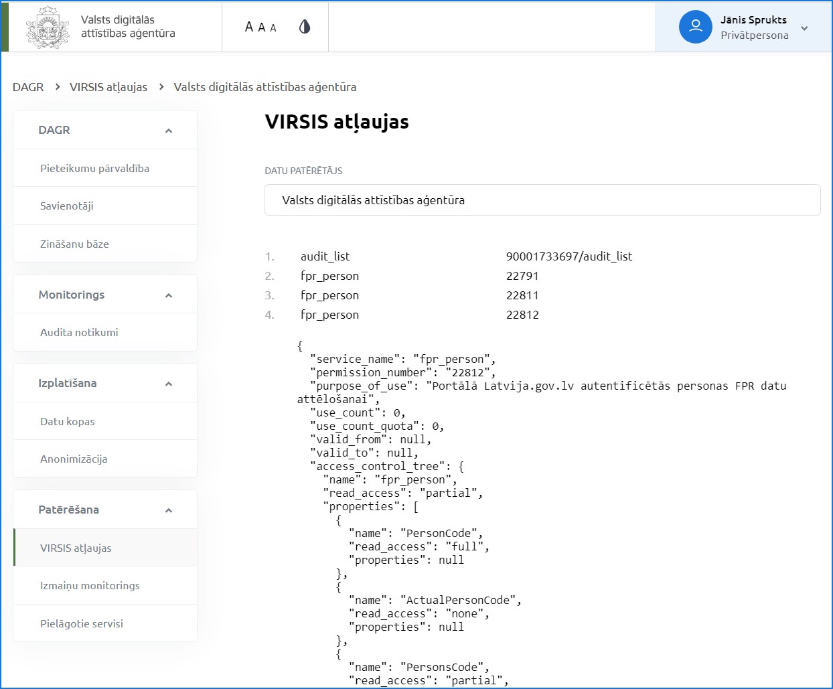Collapse the Monitorings sidebar section
Image resolution: width=833 pixels, height=689 pixels.
pos(169,295)
